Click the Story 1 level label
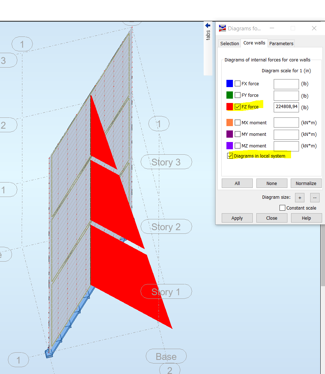Image resolution: width=325 pixels, height=374 pixels. [166, 292]
